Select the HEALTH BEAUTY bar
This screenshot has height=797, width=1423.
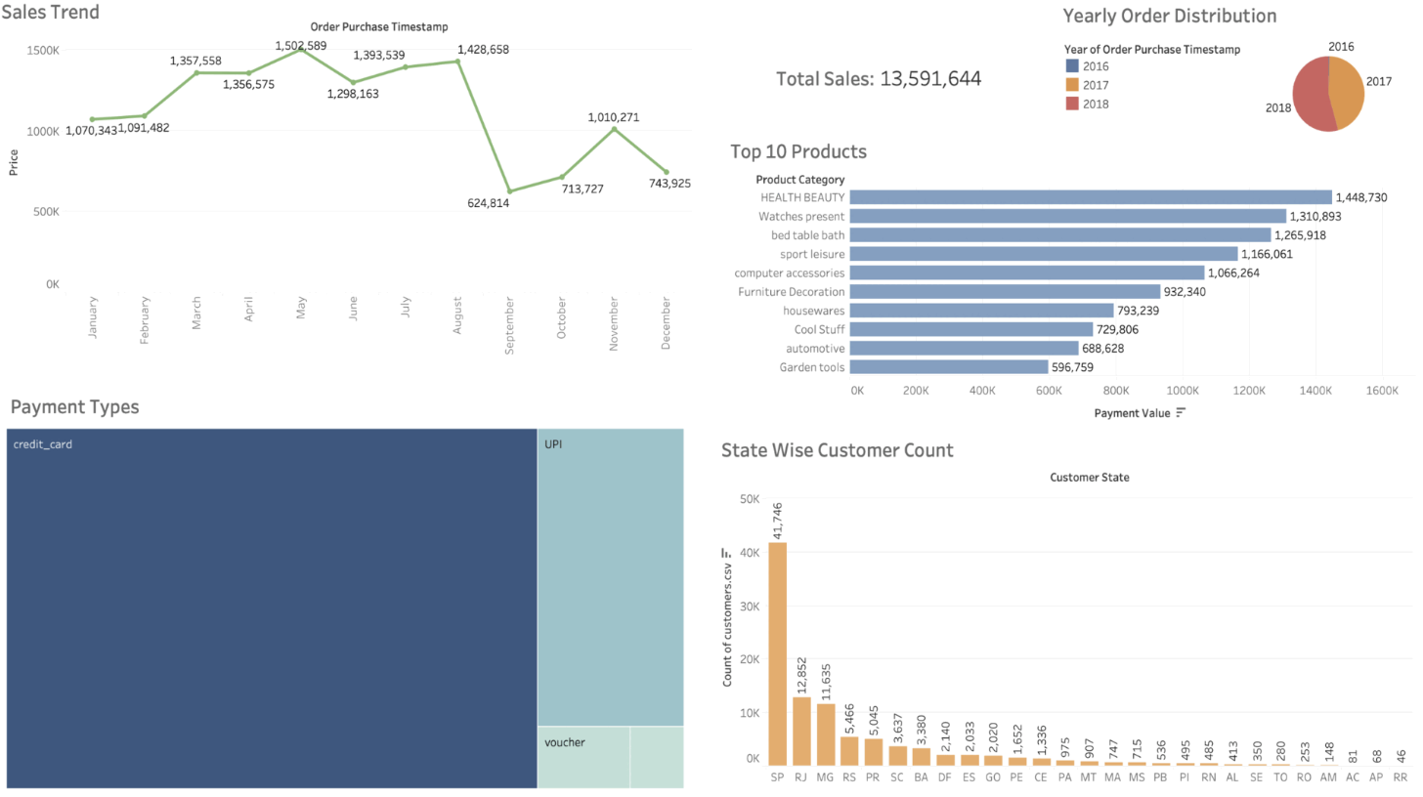pos(1095,197)
